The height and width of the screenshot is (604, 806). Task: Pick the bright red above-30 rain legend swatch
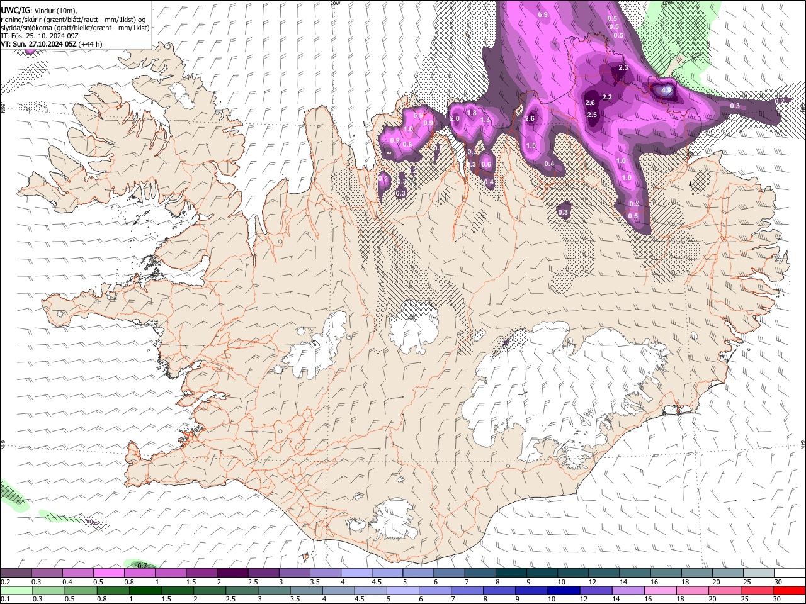789,590
